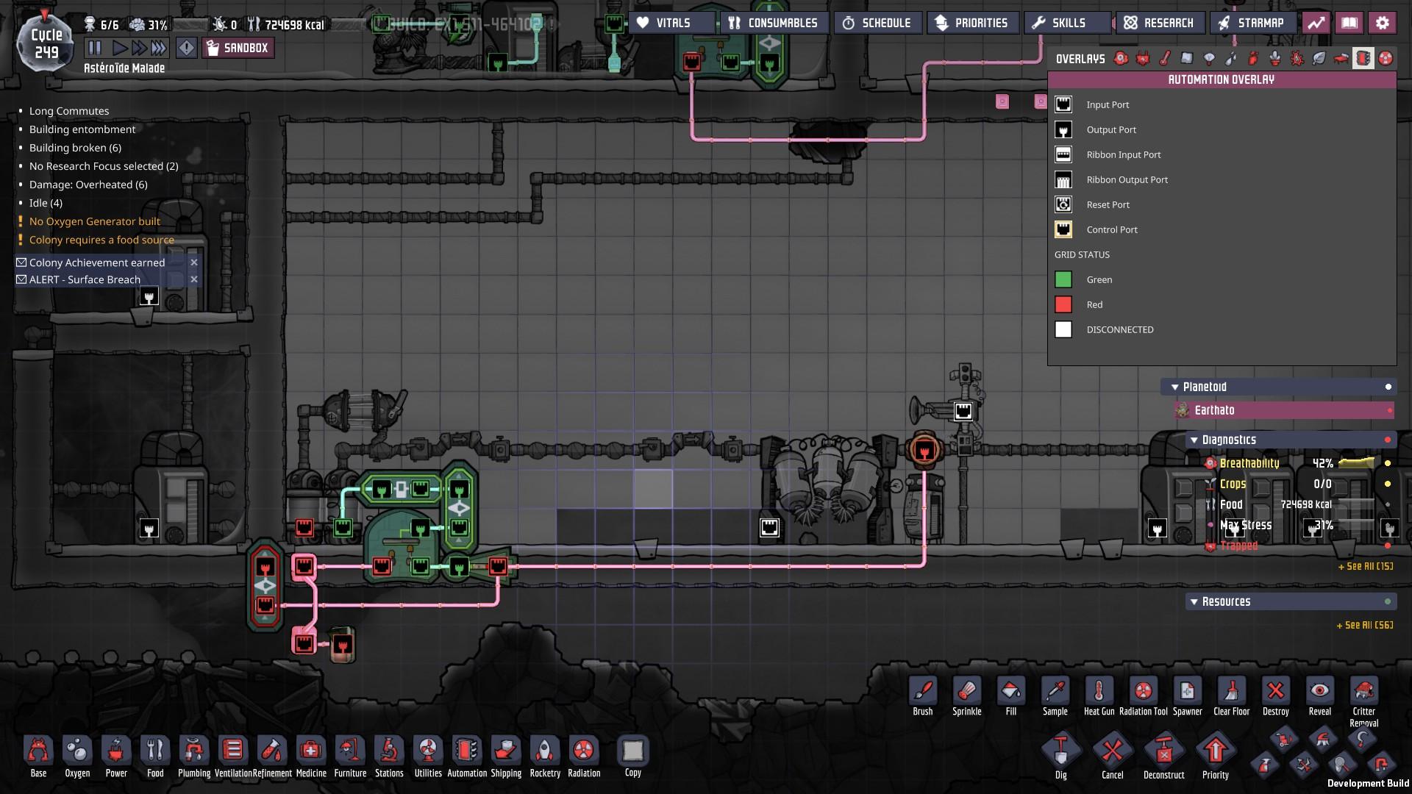The height and width of the screenshot is (794, 1412).
Task: Collapse the Diagnostics panel
Action: tap(1194, 440)
